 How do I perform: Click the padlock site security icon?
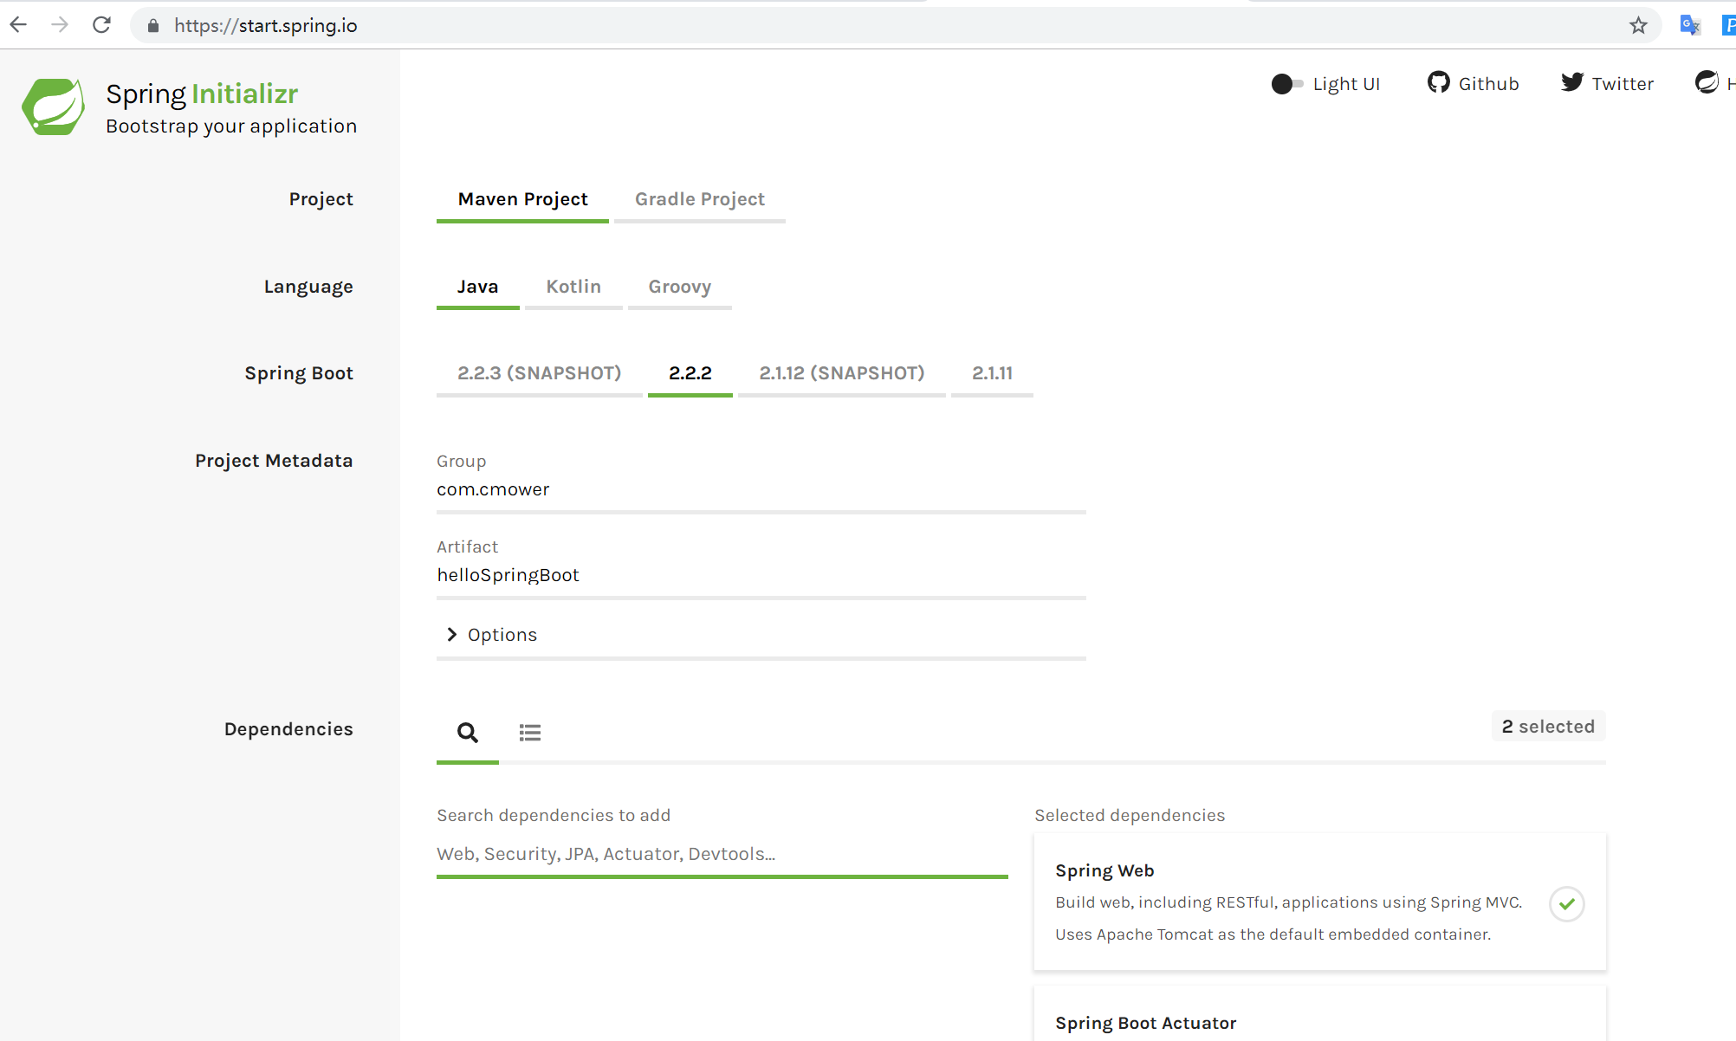click(153, 26)
